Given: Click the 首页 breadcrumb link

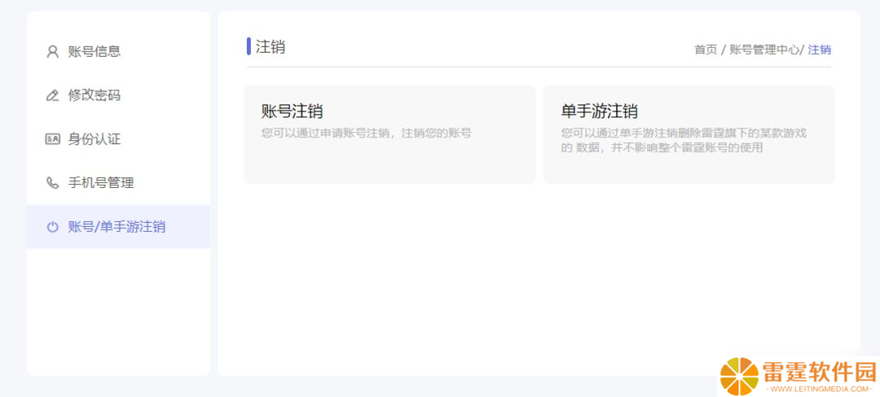Looking at the screenshot, I should (x=706, y=50).
